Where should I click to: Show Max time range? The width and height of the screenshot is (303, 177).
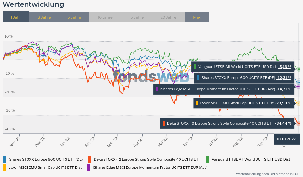coord(197,17)
